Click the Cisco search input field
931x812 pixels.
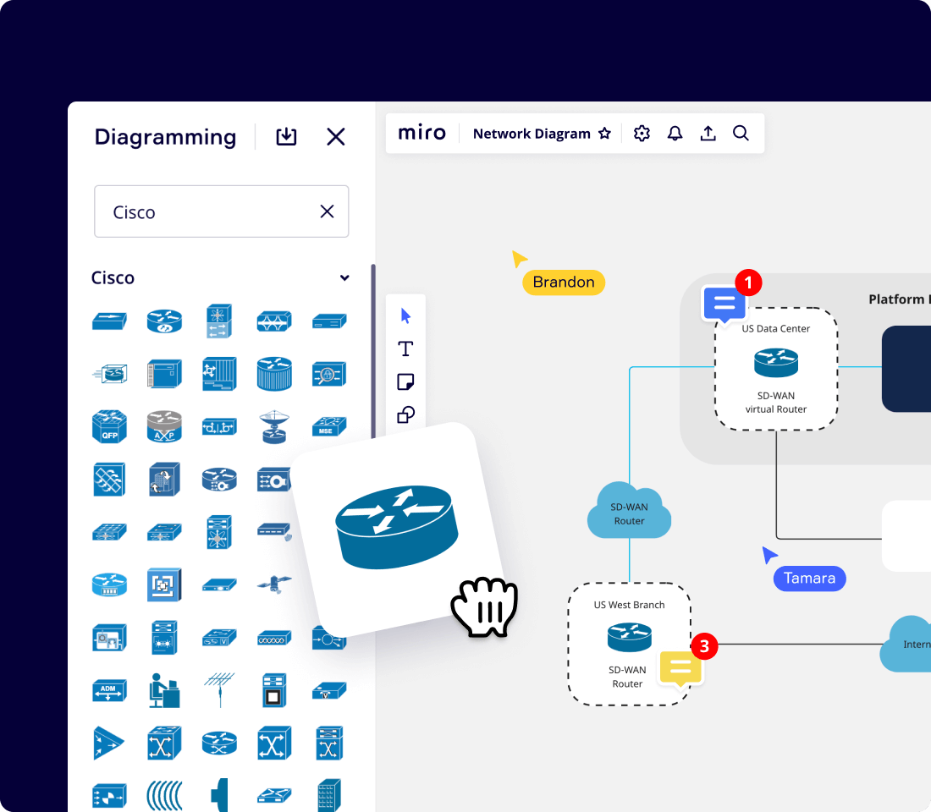coord(221,211)
